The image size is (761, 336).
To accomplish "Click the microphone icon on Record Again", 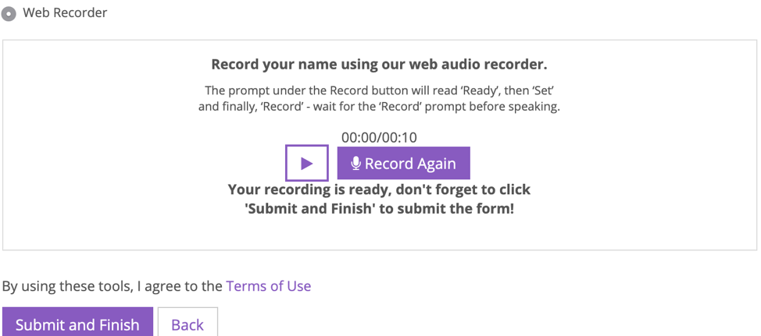I will tap(355, 164).
